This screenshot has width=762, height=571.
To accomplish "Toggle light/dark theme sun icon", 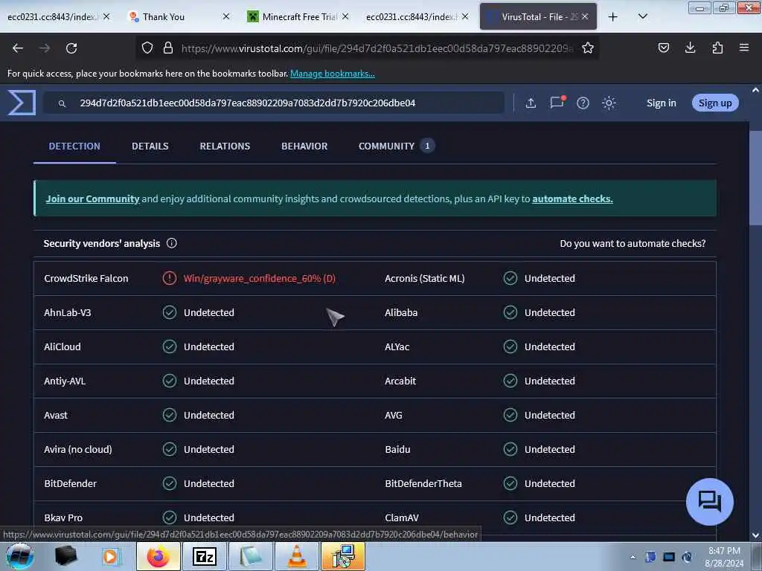I will (x=609, y=103).
